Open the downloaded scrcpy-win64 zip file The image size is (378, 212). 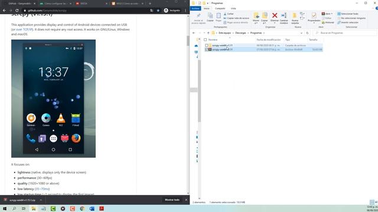pos(20,200)
